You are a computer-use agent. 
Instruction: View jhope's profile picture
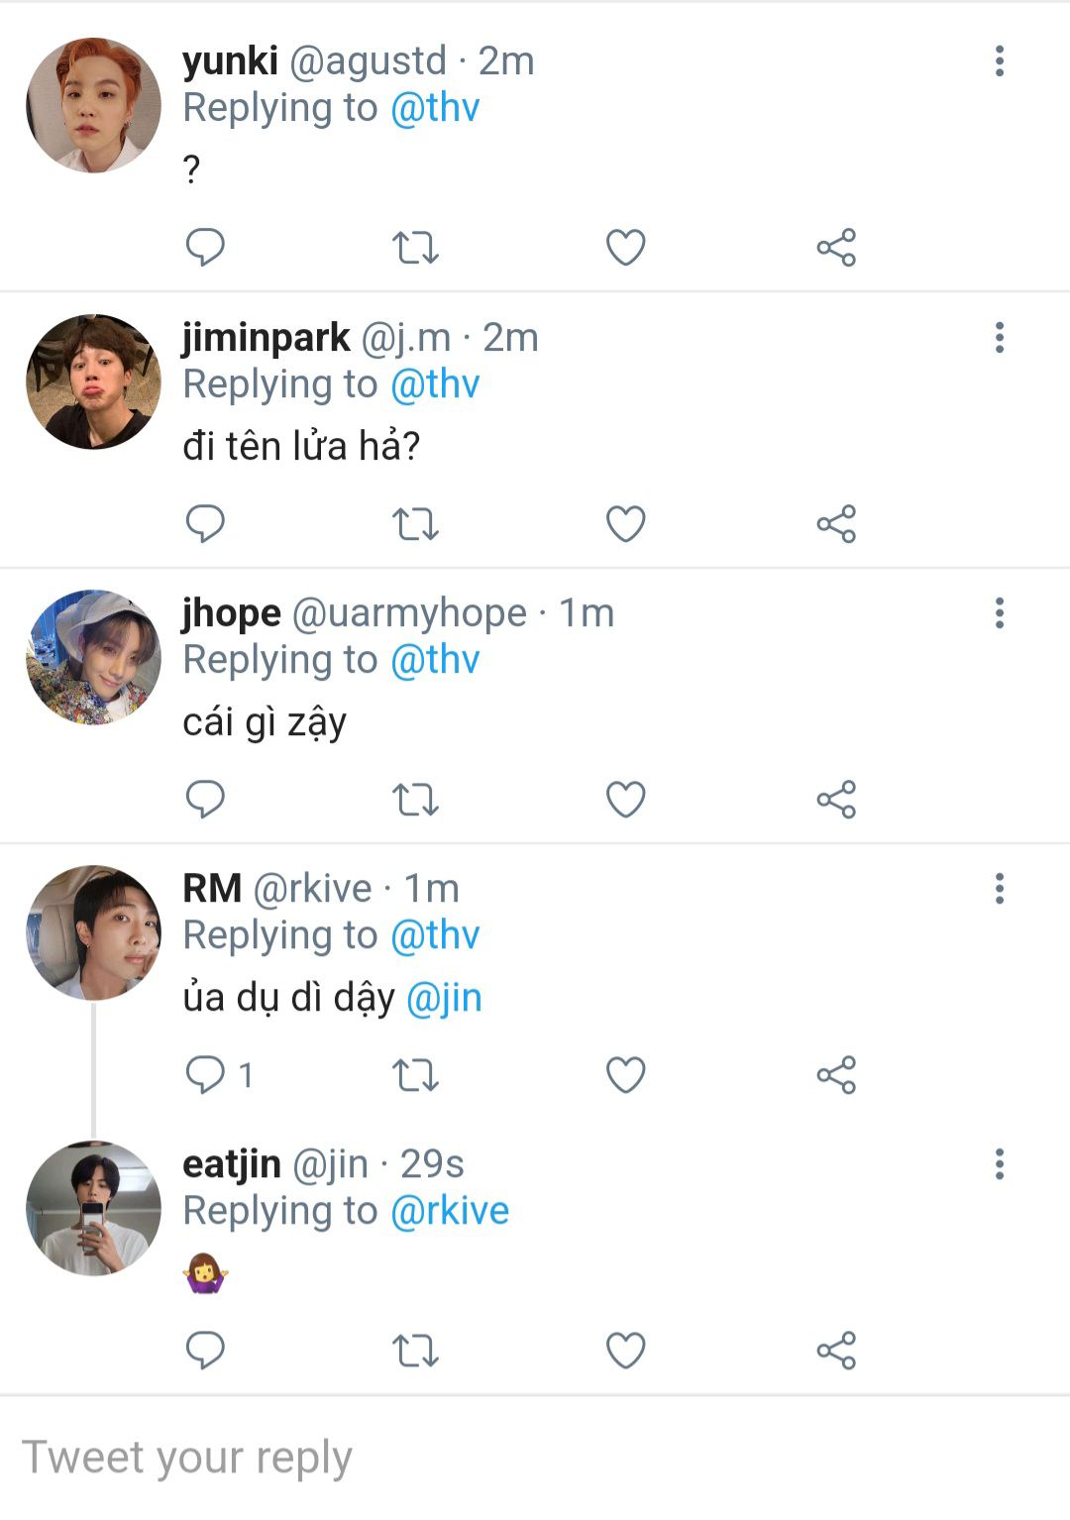pos(93,658)
